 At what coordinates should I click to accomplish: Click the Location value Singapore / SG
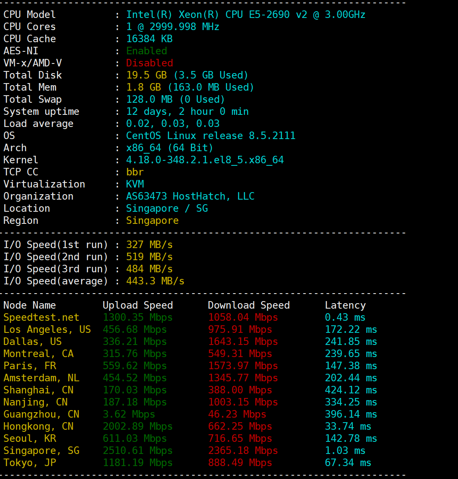[167, 208]
